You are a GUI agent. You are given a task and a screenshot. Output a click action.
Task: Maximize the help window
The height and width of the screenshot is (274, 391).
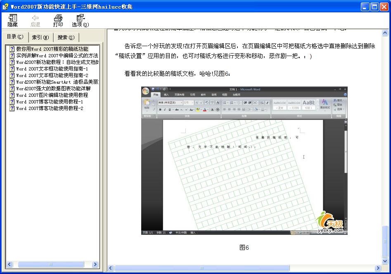pos(374,7)
